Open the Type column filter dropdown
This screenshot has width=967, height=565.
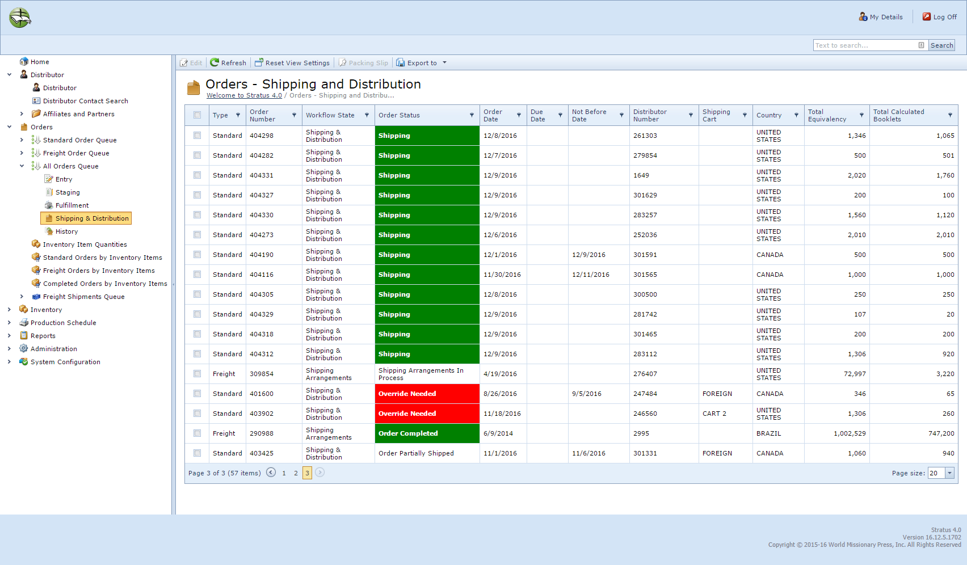click(x=238, y=115)
